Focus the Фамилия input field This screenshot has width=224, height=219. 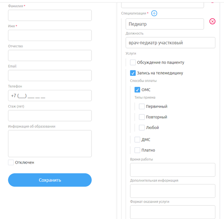(50, 15)
